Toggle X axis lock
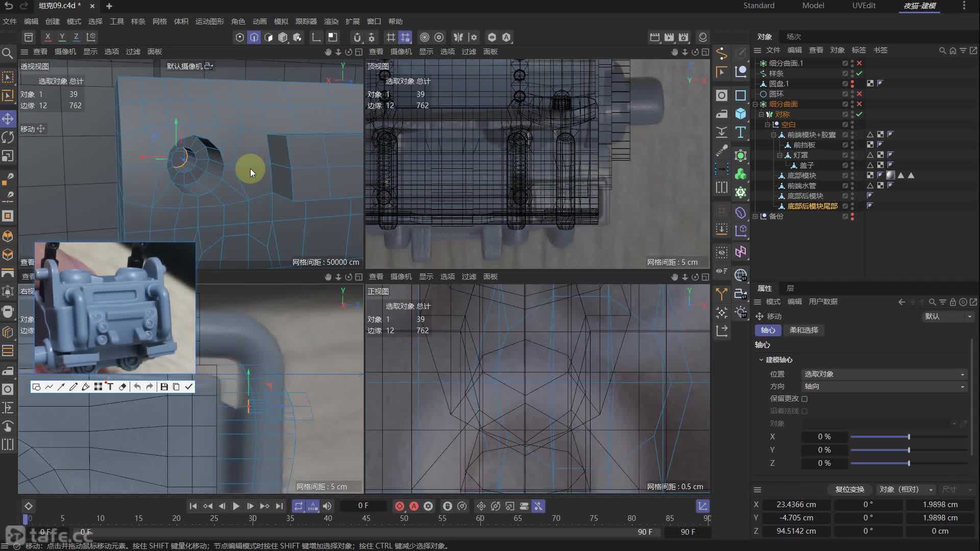The height and width of the screenshot is (551, 980). pos(47,37)
